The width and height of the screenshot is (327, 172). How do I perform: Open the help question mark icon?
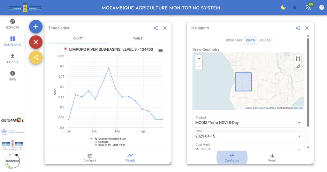pyautogui.click(x=322, y=8)
